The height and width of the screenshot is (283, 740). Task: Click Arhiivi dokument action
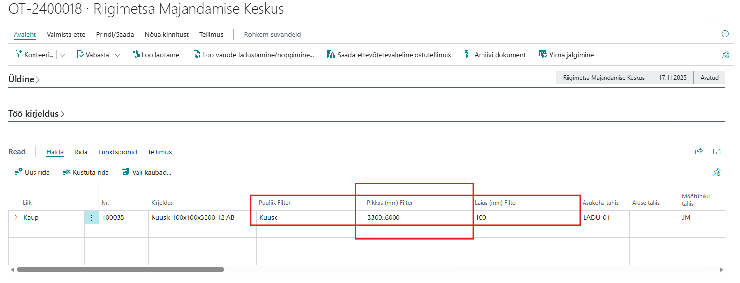click(x=495, y=55)
